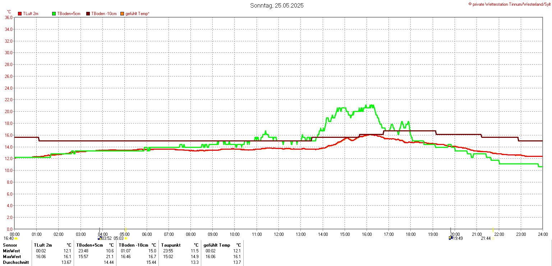552x266 pixels.
Task: Click the Durchschnitt row label
Action: pyautogui.click(x=15, y=262)
